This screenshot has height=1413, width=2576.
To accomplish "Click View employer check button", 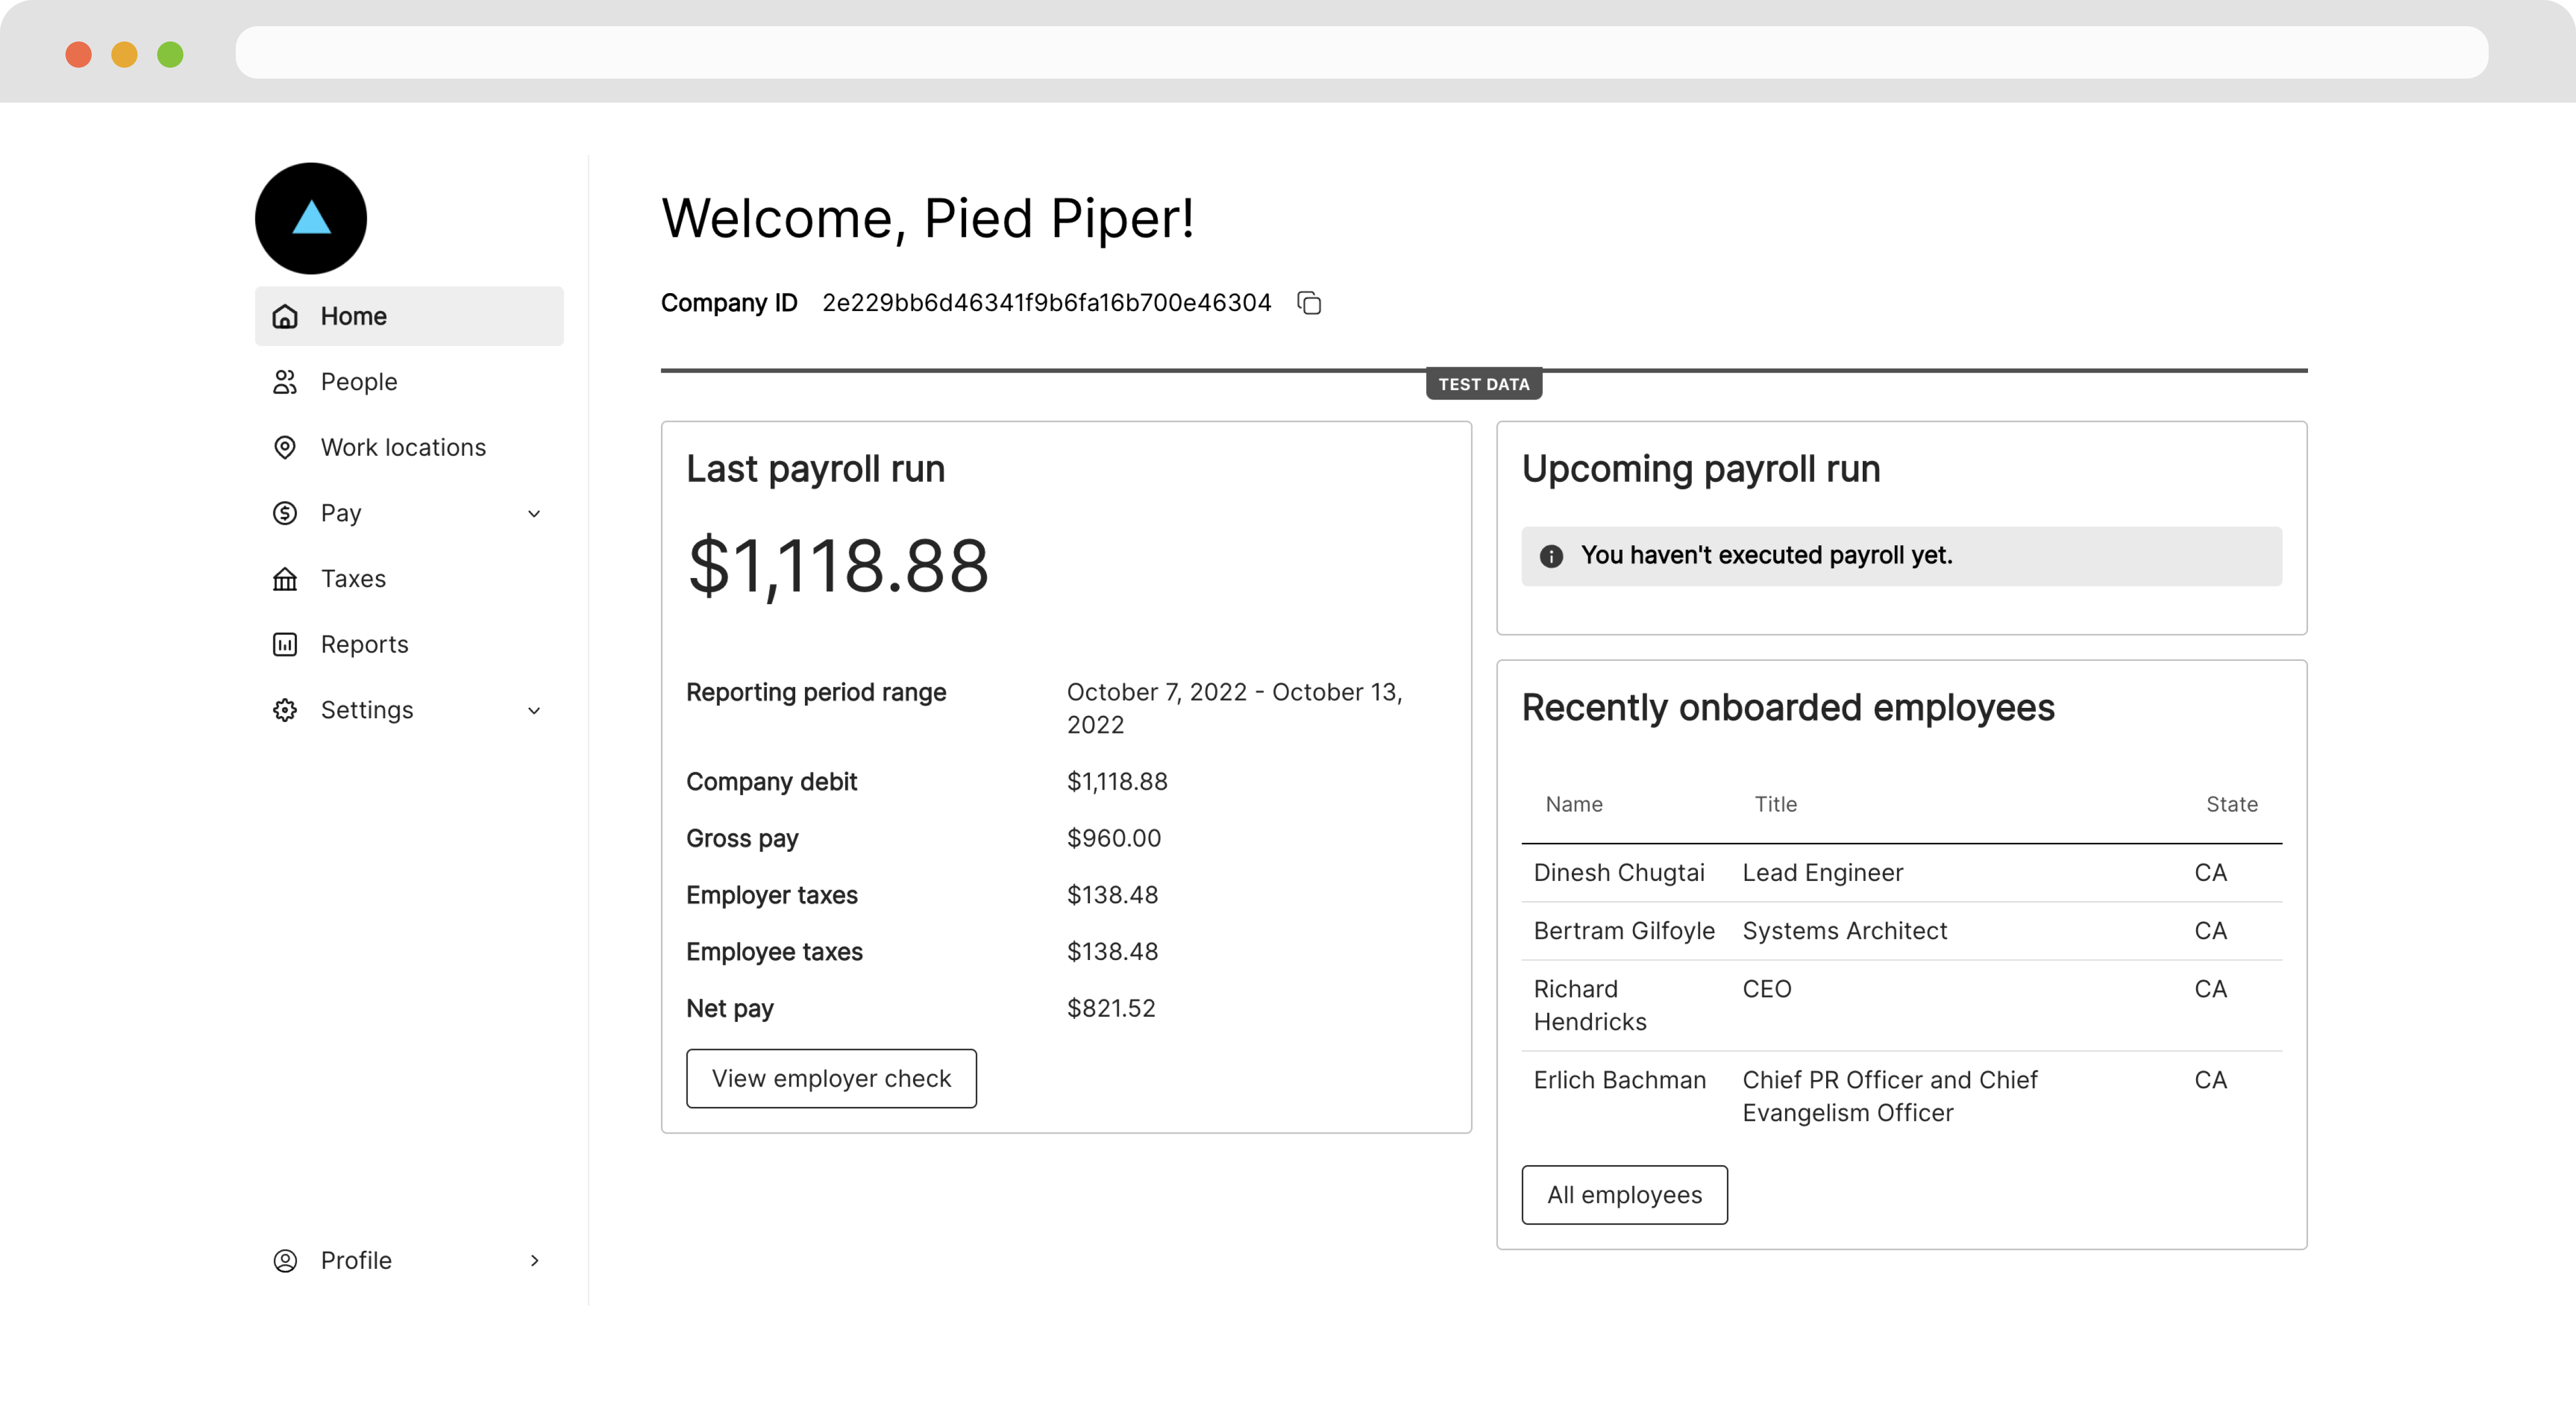I will pyautogui.click(x=831, y=1078).
